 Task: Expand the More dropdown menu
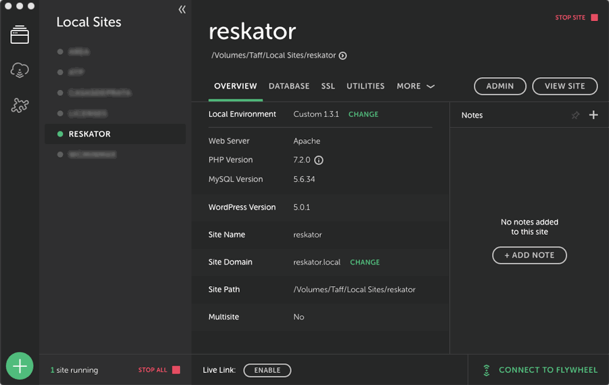(415, 86)
